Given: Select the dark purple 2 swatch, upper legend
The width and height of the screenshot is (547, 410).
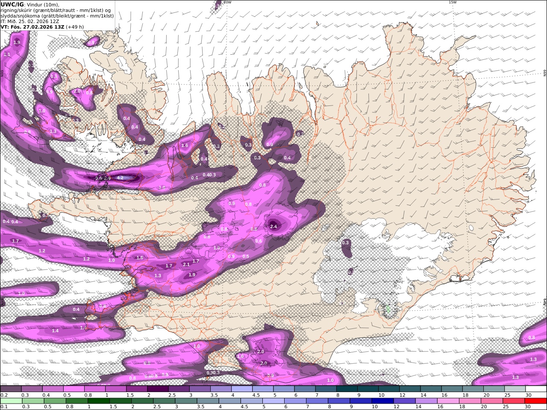Looking at the screenshot, I should pyautogui.click(x=157, y=389).
